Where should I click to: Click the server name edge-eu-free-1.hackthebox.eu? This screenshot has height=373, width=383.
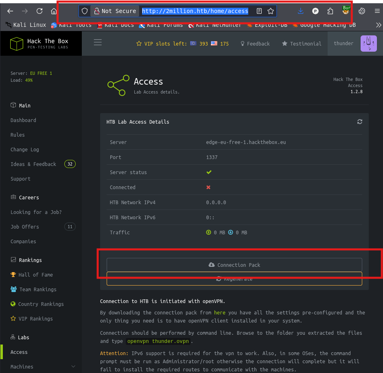tap(246, 142)
